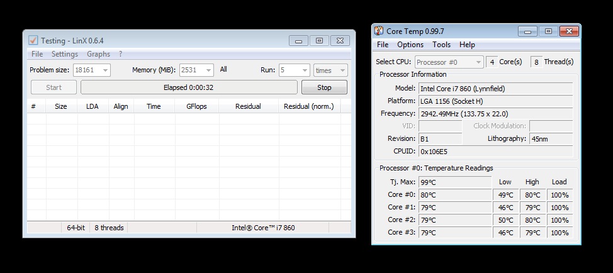Click the Core #2 current temperature reading

pos(455,220)
